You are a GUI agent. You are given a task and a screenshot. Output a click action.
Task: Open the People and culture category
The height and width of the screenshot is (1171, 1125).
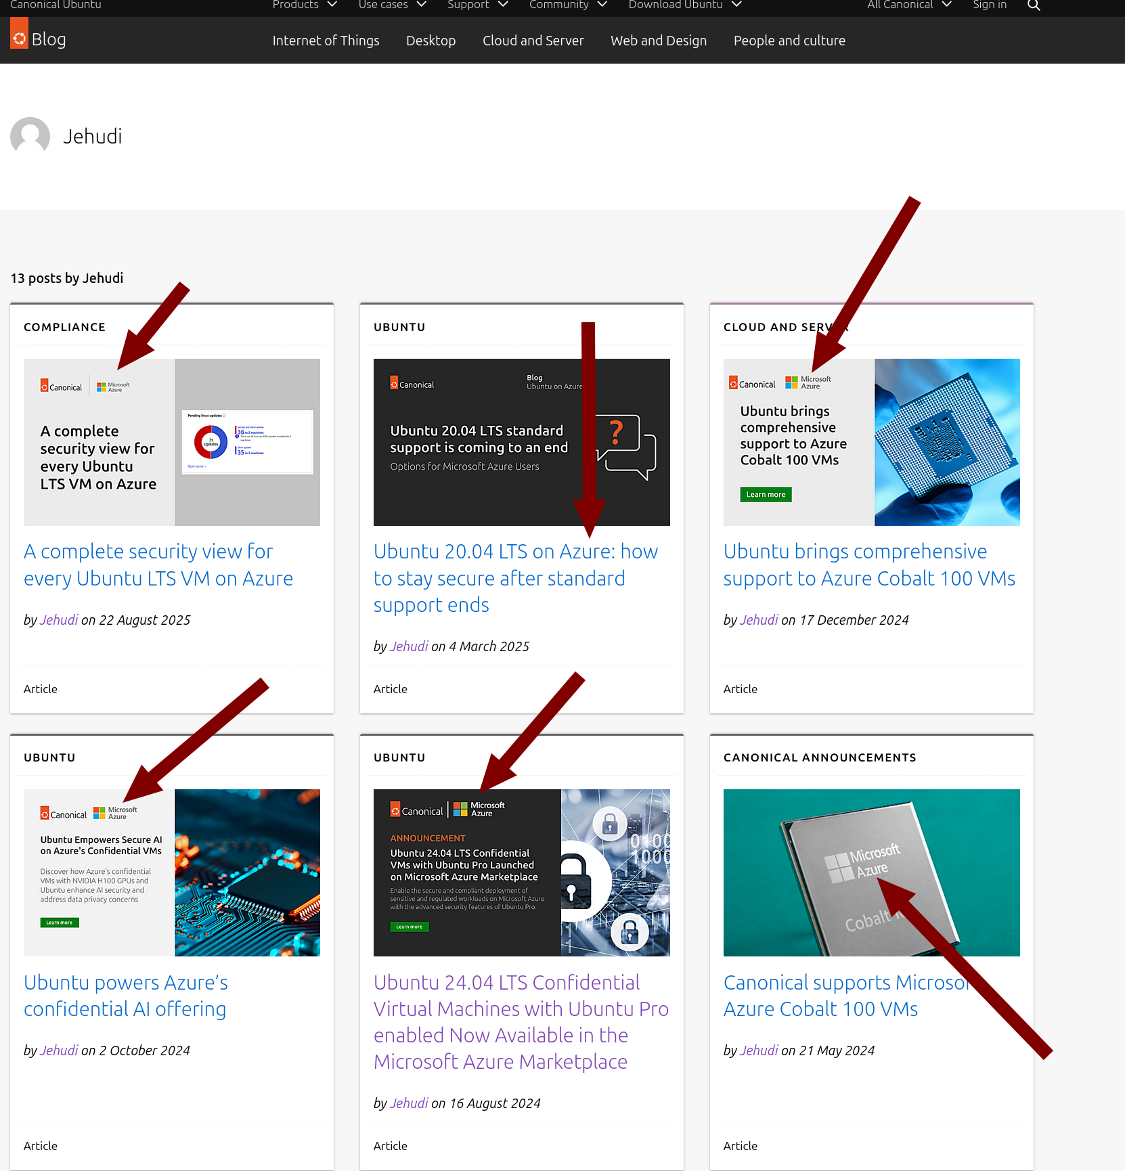click(x=789, y=41)
